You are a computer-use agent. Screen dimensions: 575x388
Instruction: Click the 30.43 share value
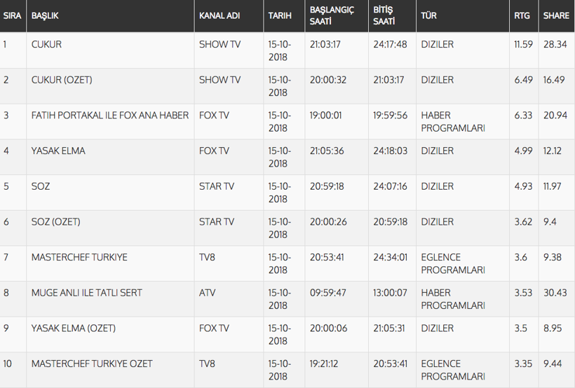pyautogui.click(x=556, y=293)
